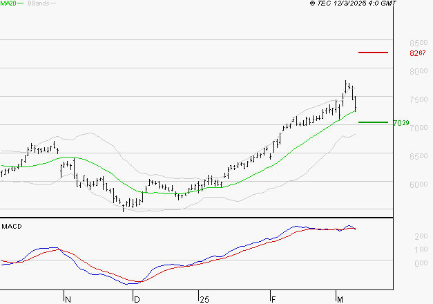
Task: Click the M month marker on time axis
Action: click(x=340, y=299)
